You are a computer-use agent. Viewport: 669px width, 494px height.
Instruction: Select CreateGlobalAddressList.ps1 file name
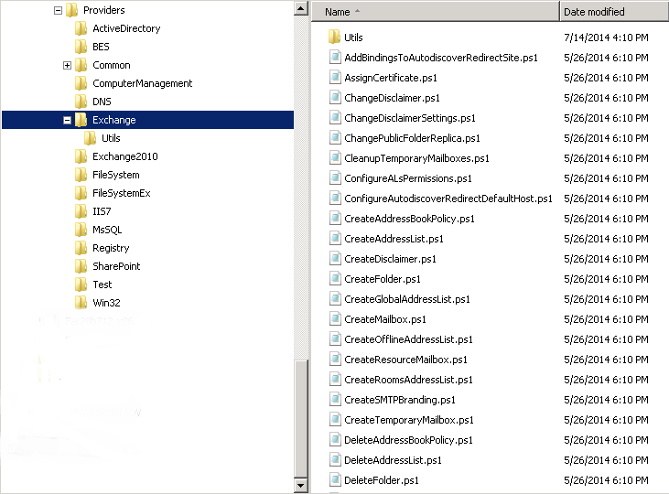pos(407,299)
